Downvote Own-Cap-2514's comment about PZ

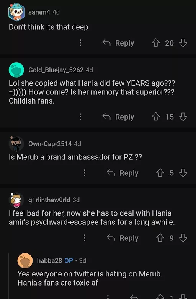pyautogui.click(x=183, y=173)
